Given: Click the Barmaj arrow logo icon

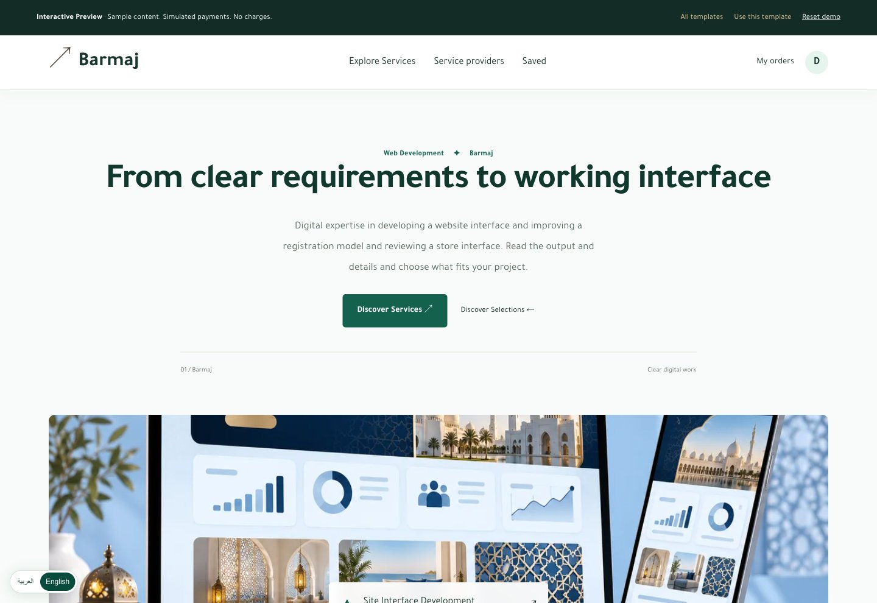Looking at the screenshot, I should coord(60,58).
